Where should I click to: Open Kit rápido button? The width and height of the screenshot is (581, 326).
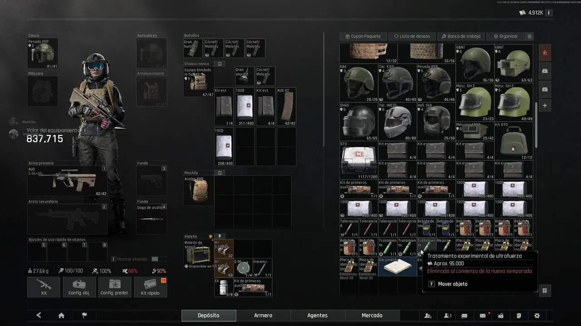pyautogui.click(x=150, y=287)
